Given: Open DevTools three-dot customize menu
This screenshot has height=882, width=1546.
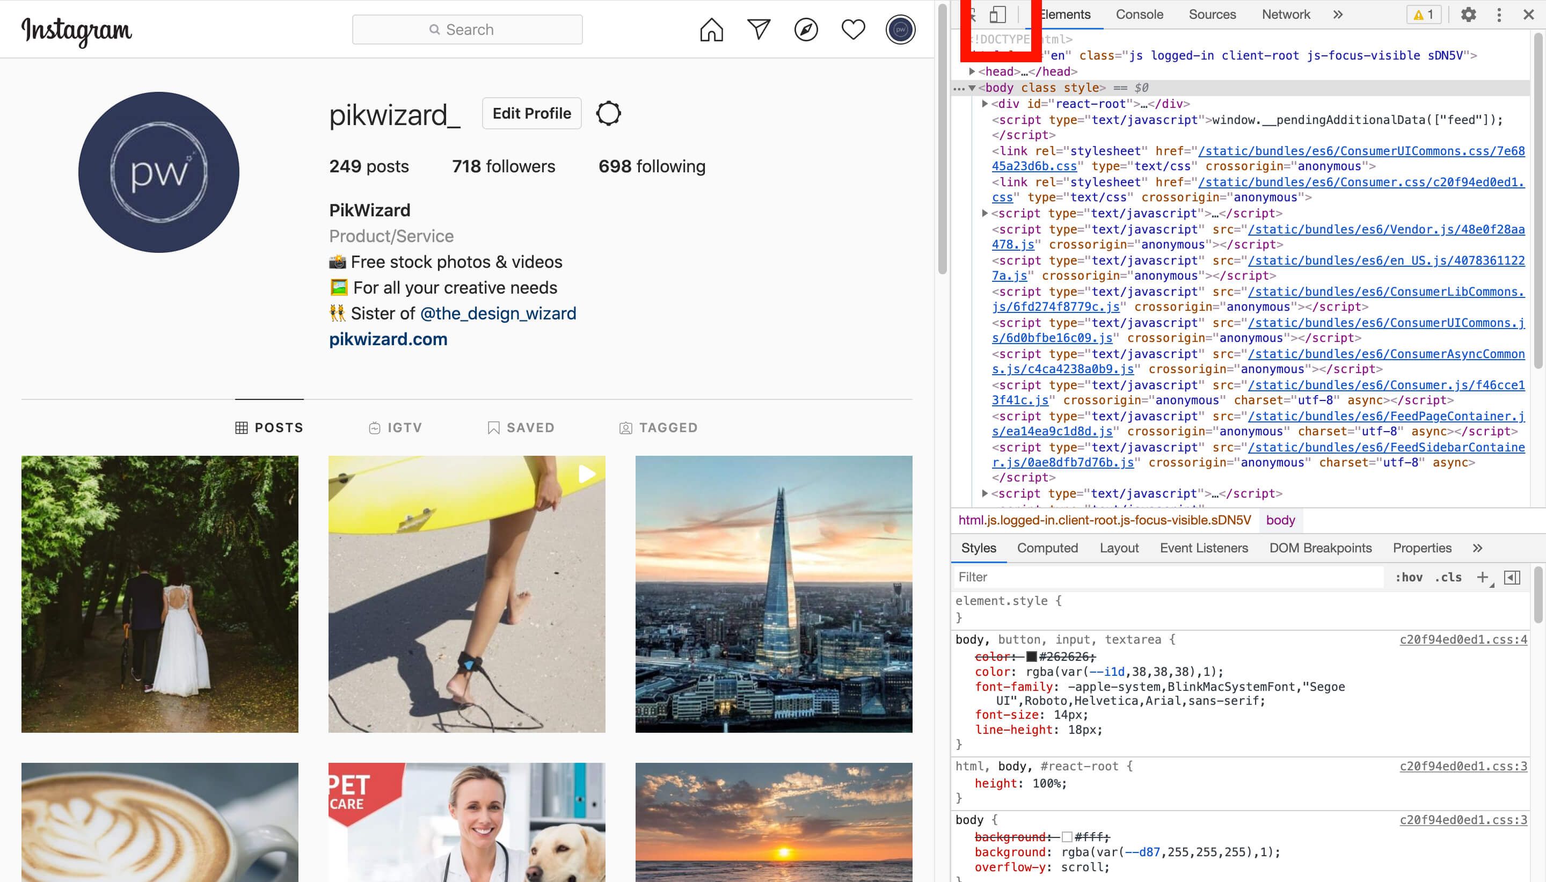Looking at the screenshot, I should point(1499,14).
